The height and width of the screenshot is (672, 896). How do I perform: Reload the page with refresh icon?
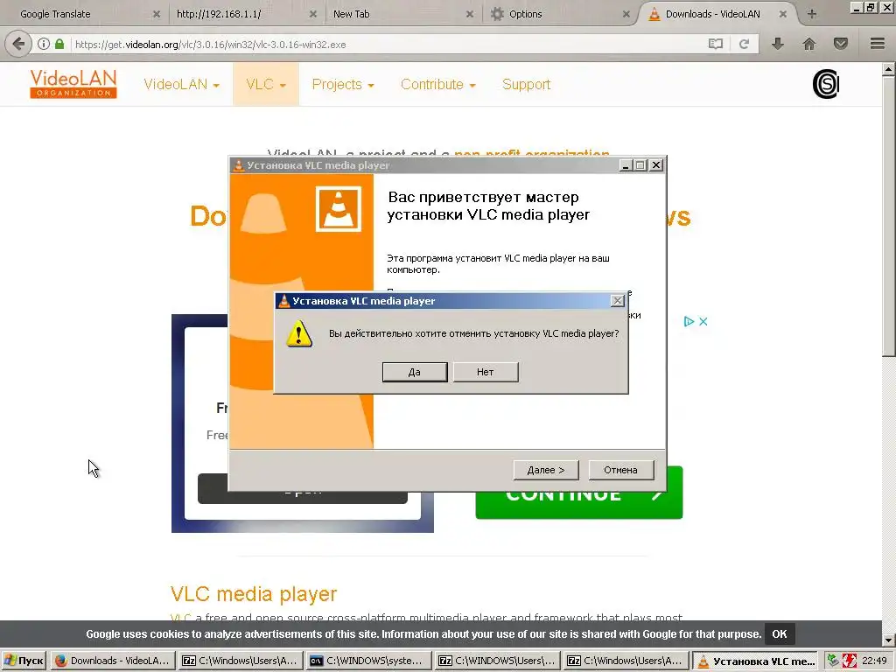(x=744, y=44)
